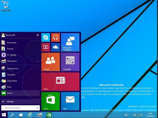
Task: Open Calculator from the Start menu list
Action: click(x=11, y=75)
